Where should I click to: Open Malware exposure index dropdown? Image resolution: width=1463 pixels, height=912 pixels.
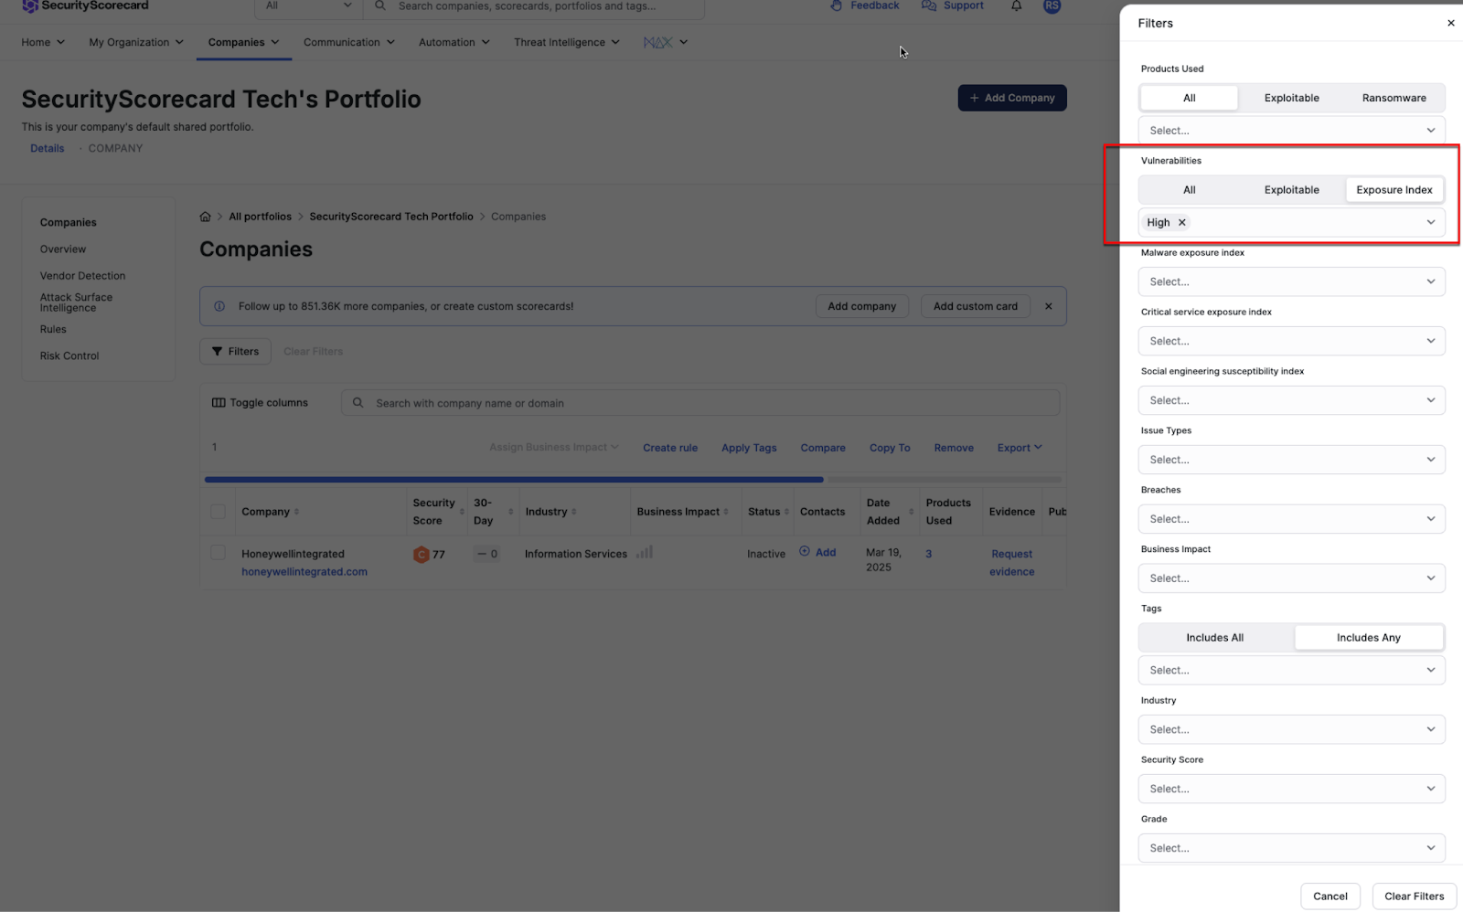click(1291, 281)
